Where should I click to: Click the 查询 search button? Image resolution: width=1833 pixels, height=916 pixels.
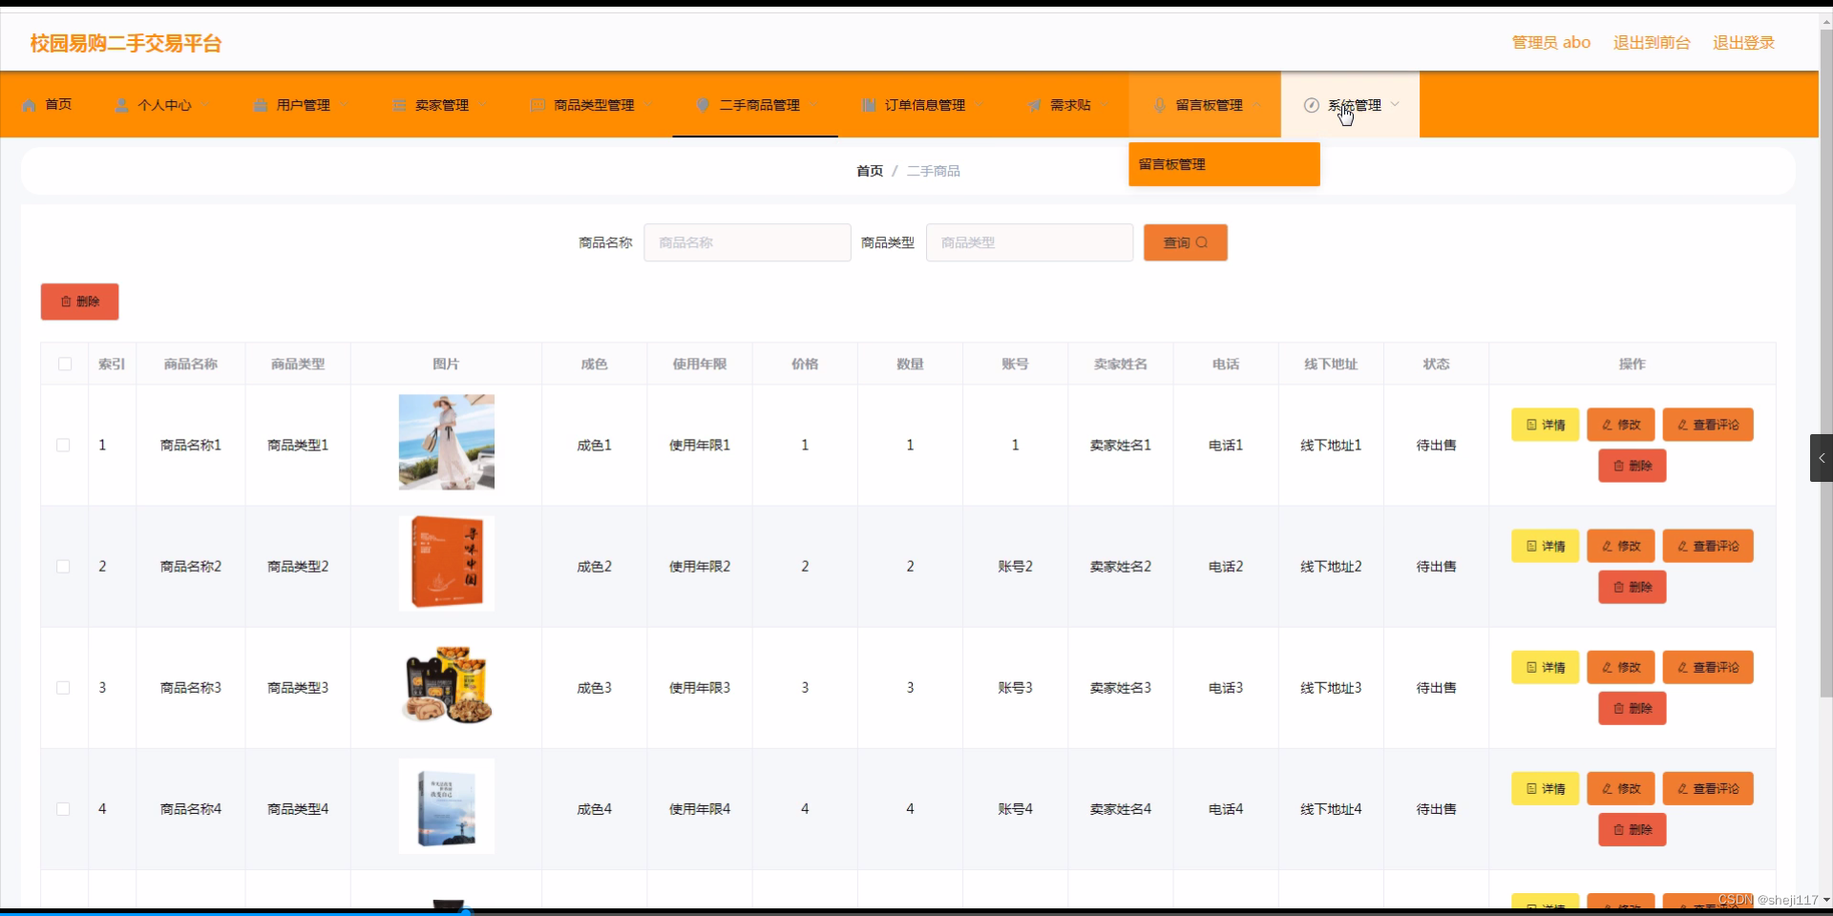tap(1186, 242)
